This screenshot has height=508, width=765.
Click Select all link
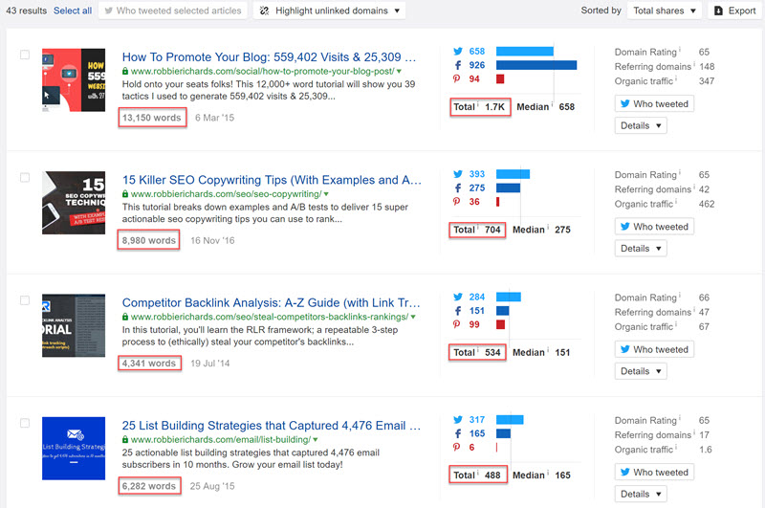73,11
